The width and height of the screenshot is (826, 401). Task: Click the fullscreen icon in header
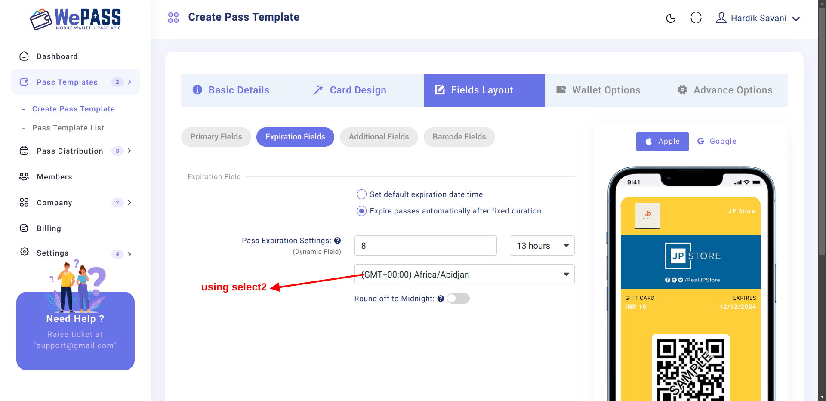tap(696, 18)
